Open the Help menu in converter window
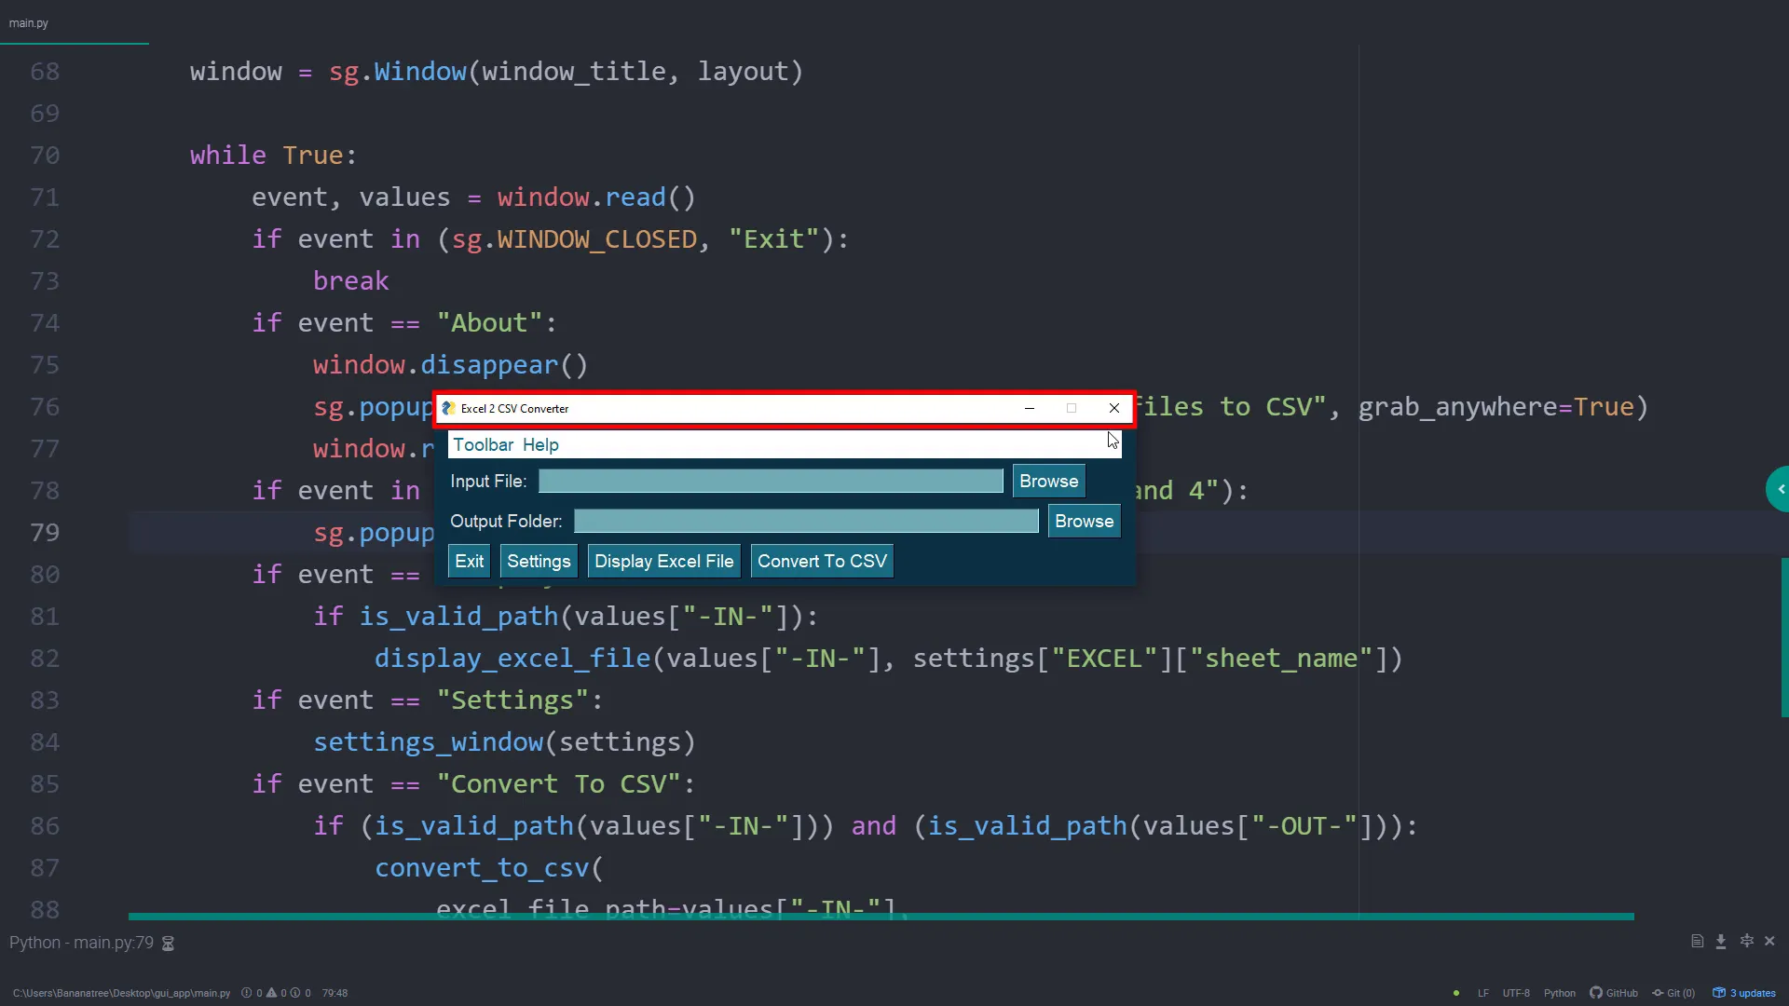Viewport: 1789px width, 1006px height. 540,445
